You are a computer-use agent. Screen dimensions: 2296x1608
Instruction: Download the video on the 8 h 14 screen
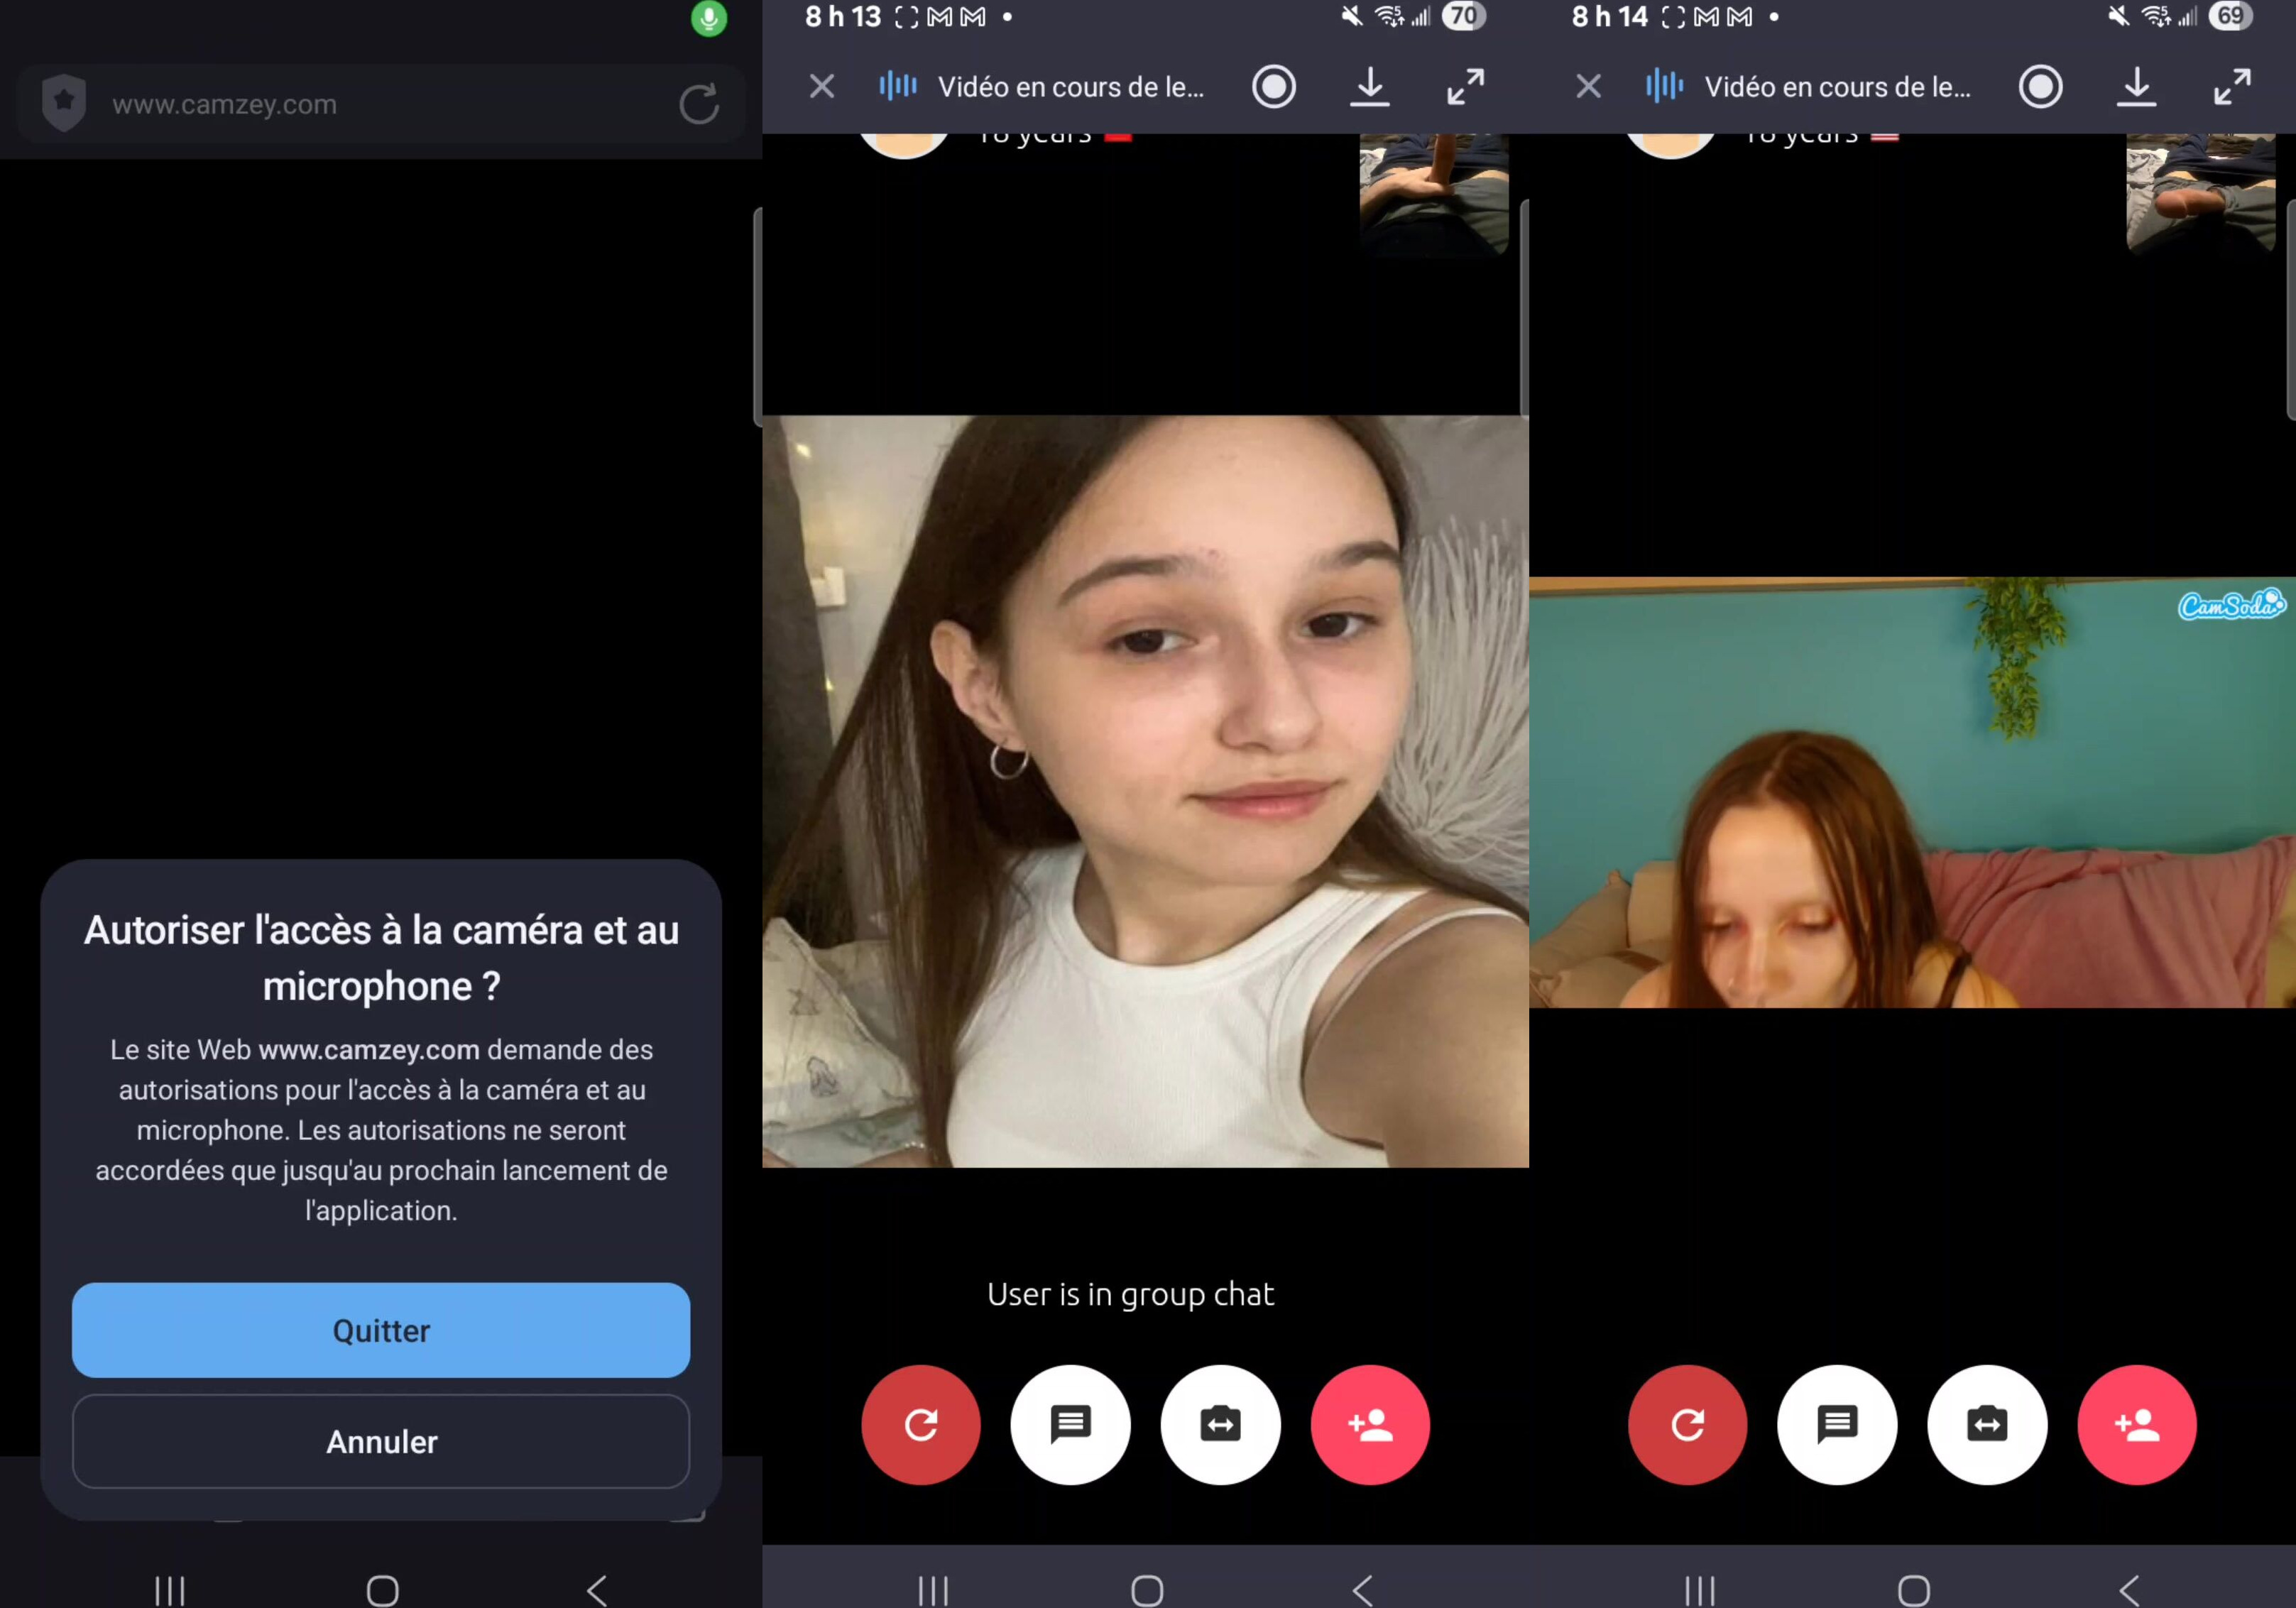(x=2136, y=87)
